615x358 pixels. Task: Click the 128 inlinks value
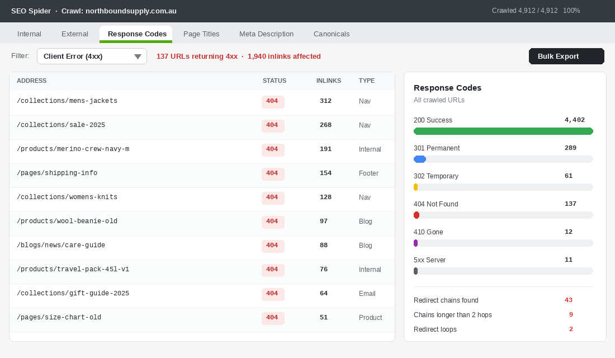325,197
